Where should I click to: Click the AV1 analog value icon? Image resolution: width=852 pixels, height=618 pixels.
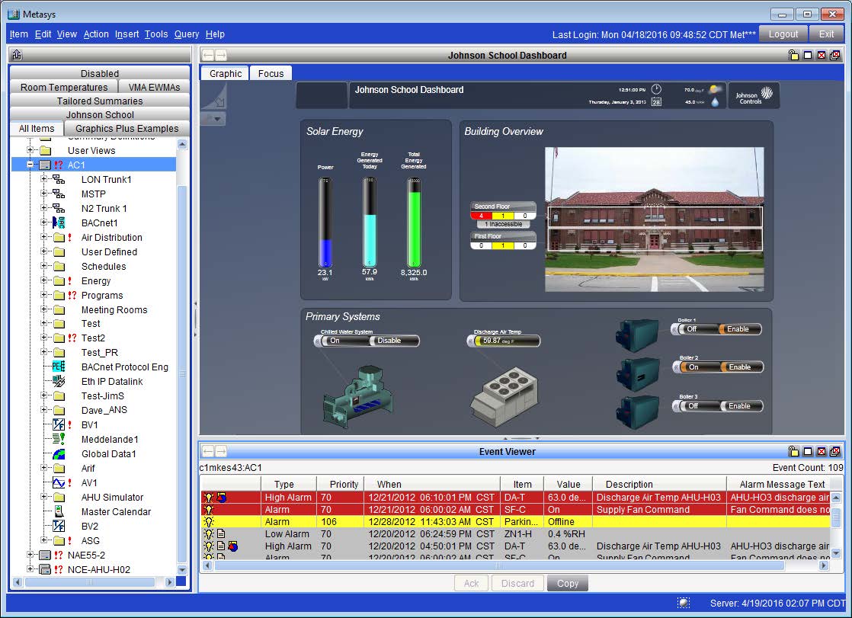tap(59, 483)
